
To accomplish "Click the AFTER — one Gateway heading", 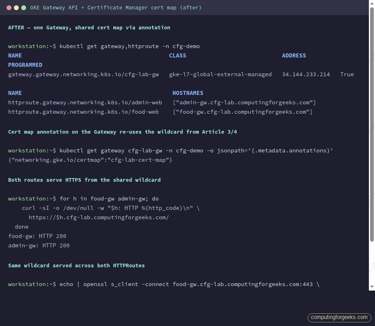I will [x=89, y=27].
